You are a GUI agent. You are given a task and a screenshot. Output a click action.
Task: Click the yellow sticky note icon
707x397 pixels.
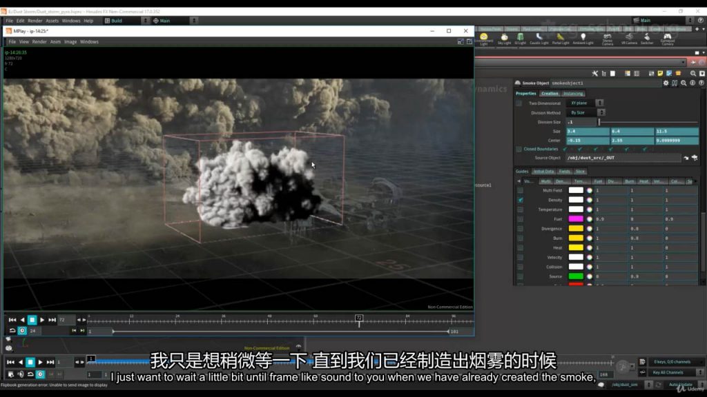(660, 73)
